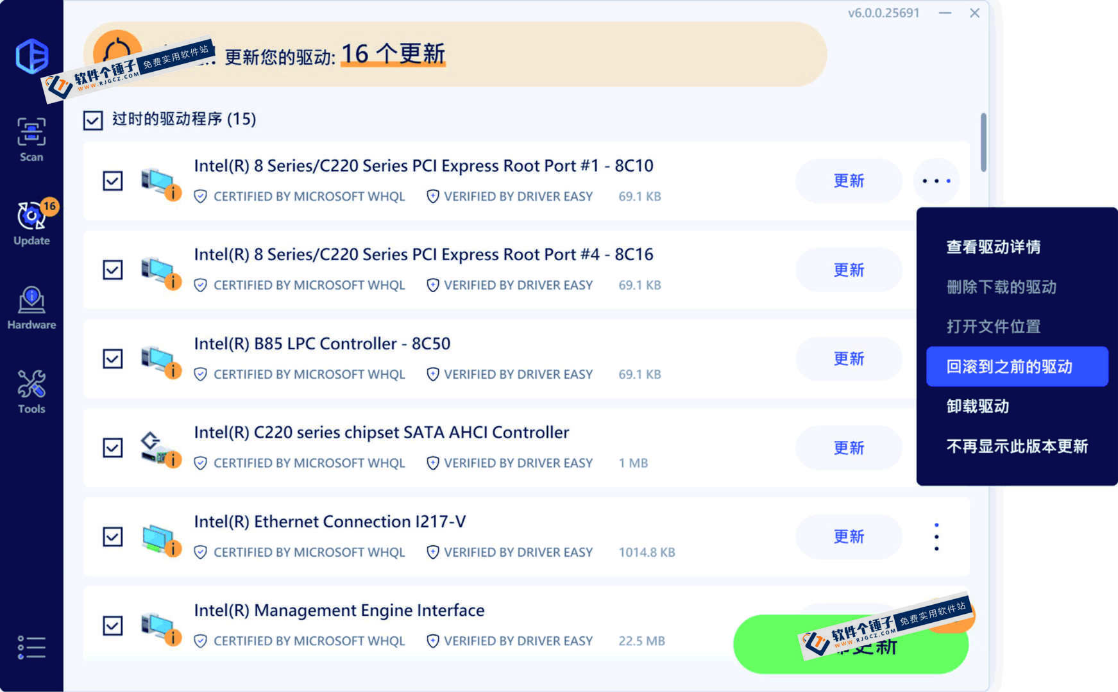
Task: Click Intel(R) C220 series chipset SATA AHCI Controller name
Action: pyautogui.click(x=382, y=433)
